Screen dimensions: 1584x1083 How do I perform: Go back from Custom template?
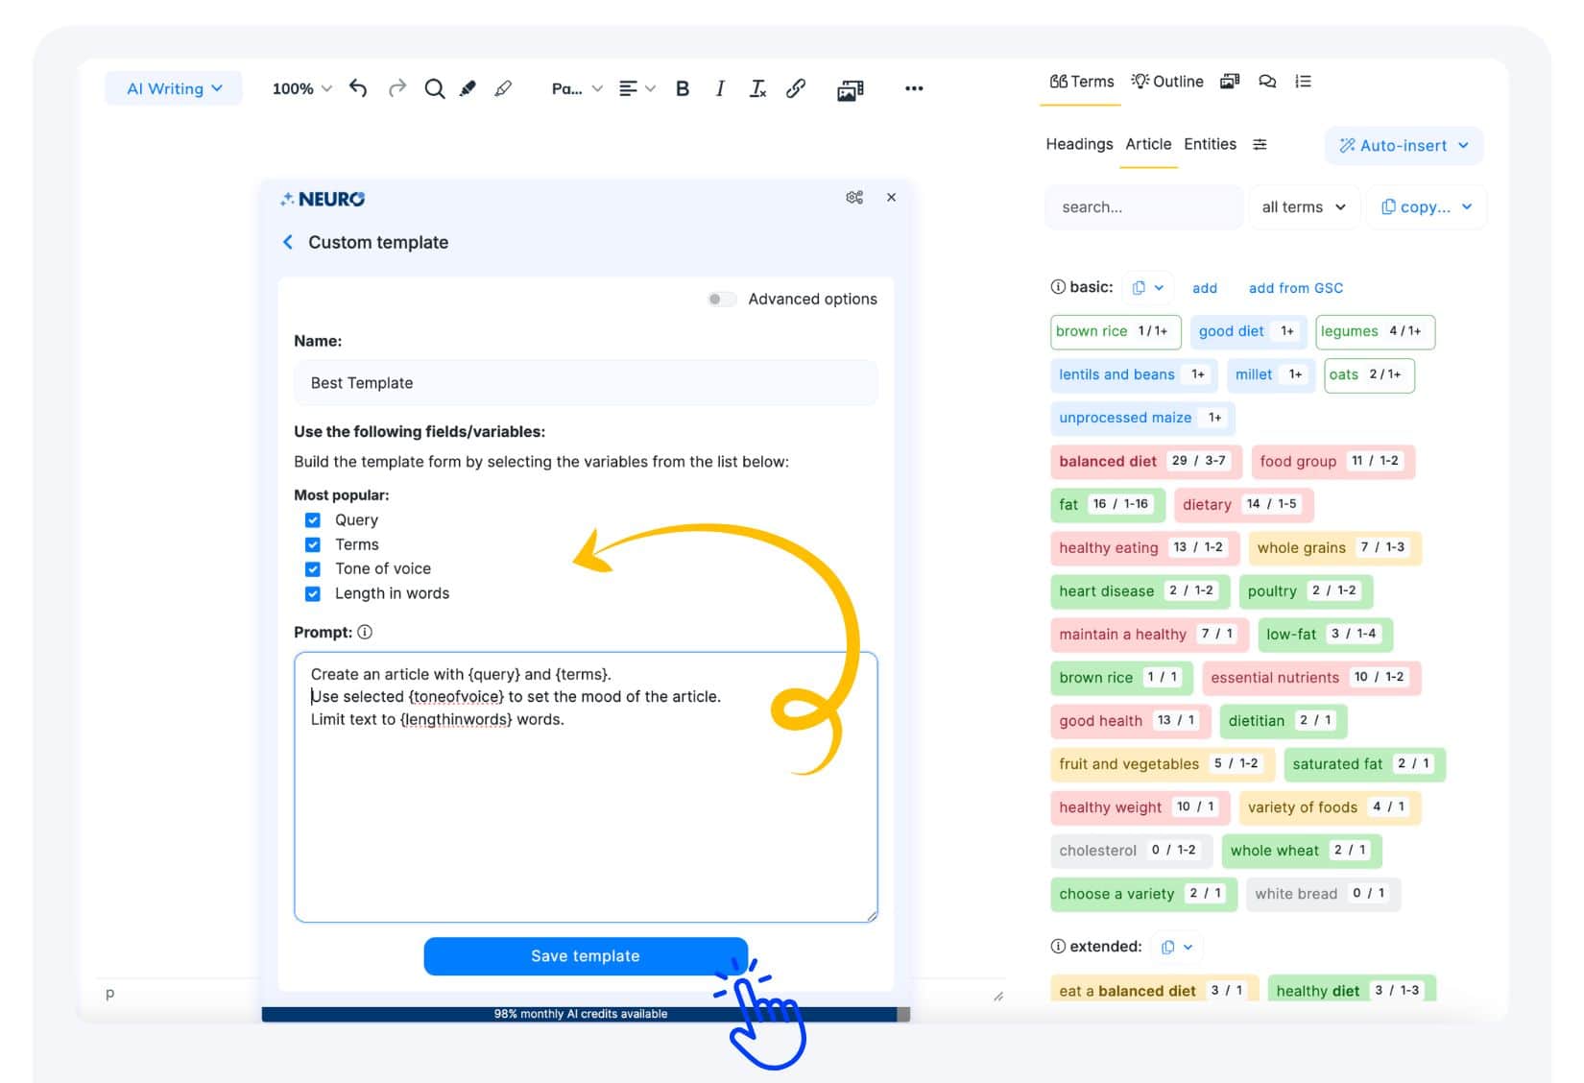click(x=288, y=242)
